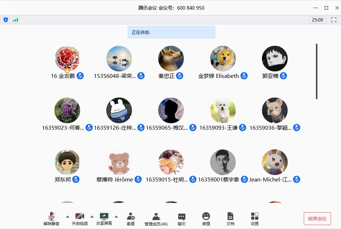Click the participant list vertical scrollbar
The image size is (341, 229).
[317, 71]
